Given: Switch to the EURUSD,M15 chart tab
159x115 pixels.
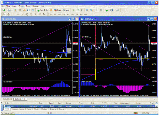Looking at the screenshot, I should pos(20,99).
